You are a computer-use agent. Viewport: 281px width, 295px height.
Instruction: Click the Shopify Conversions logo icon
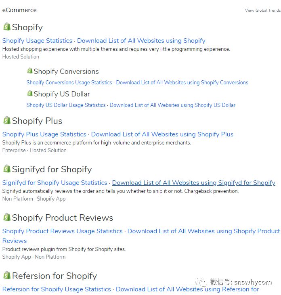[29, 71]
